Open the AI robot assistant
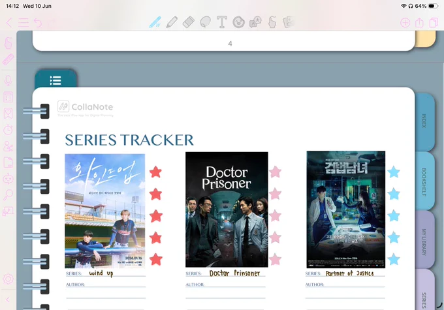The height and width of the screenshot is (310, 444). [x=8, y=179]
